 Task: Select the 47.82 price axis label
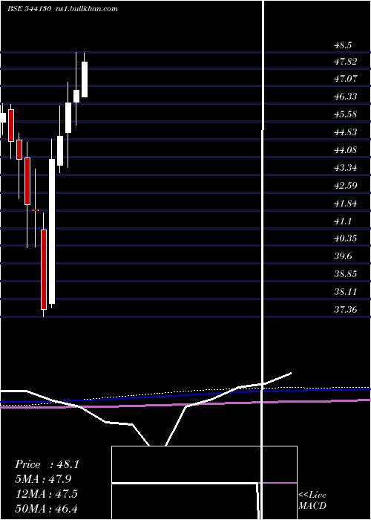click(346, 62)
